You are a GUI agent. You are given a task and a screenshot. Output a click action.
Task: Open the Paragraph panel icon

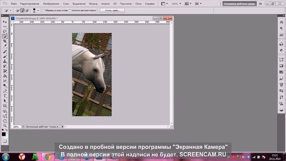(x=281, y=29)
